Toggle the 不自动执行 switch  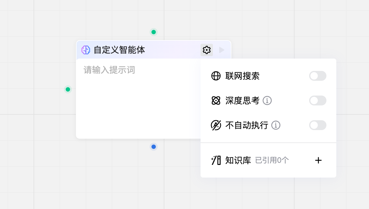(318, 125)
